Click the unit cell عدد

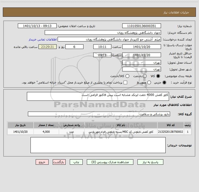pyautogui.click(x=72, y=132)
